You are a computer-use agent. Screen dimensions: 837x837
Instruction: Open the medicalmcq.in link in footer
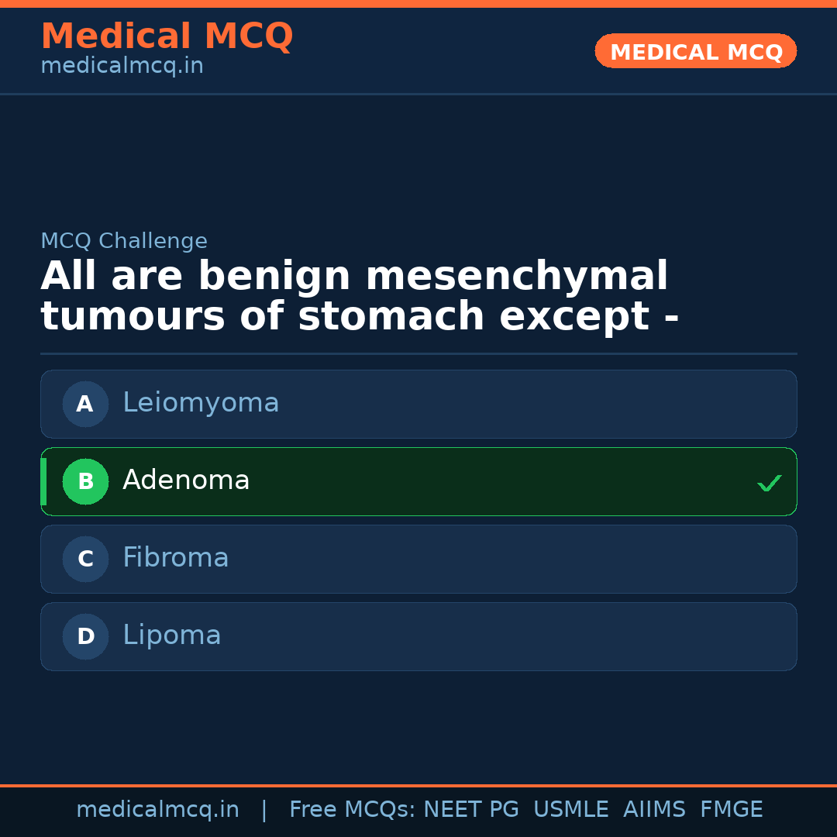pos(157,810)
